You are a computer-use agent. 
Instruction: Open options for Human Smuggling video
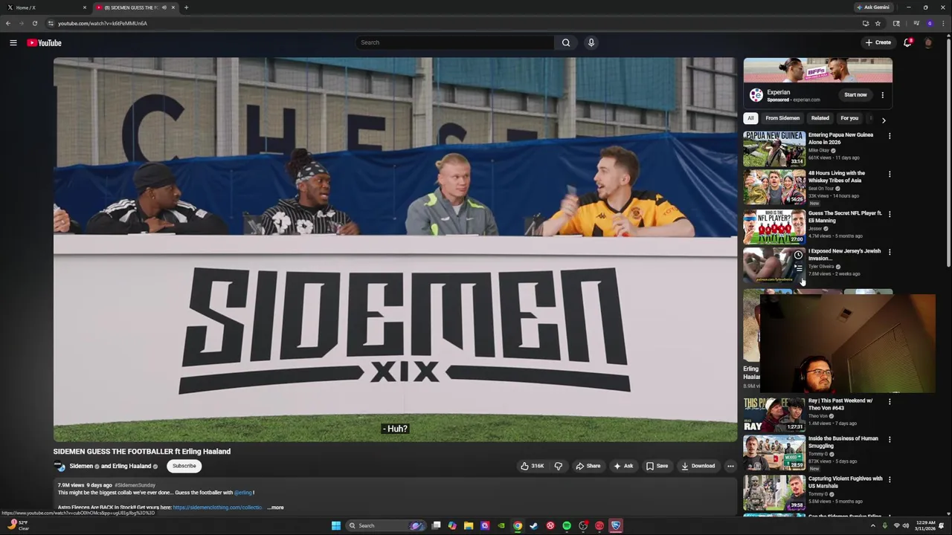tap(890, 439)
